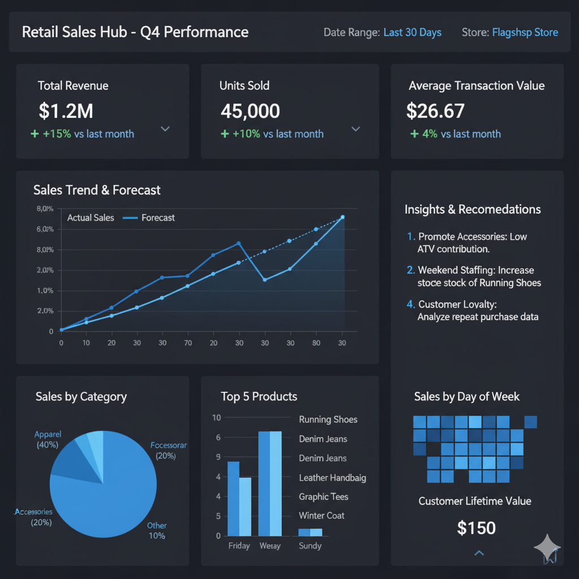
Task: Select Leather Handbaig in product list
Action: [x=332, y=478]
